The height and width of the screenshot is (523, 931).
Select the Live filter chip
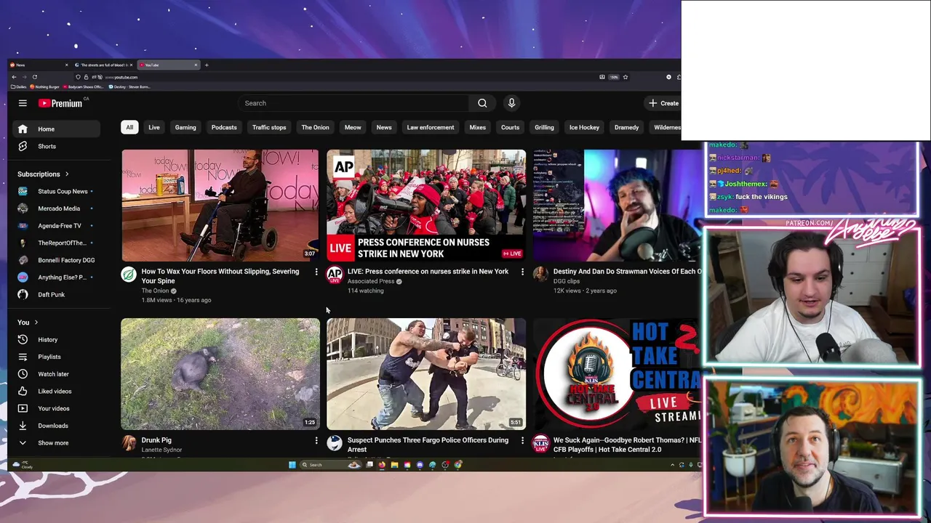click(x=154, y=127)
